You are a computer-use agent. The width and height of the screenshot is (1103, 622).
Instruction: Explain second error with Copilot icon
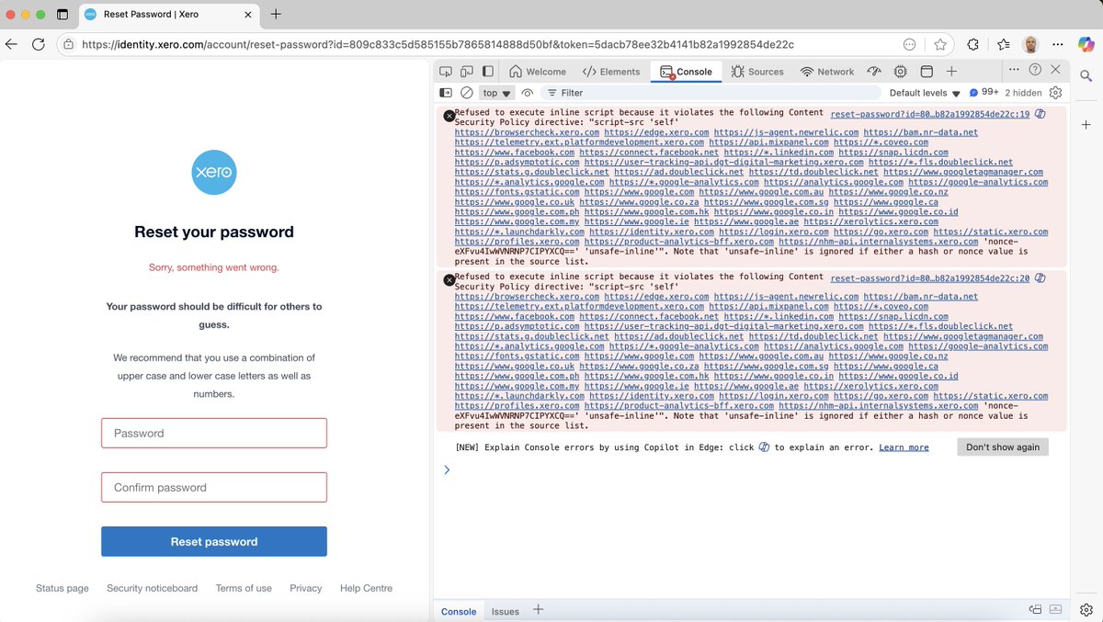pyautogui.click(x=1040, y=278)
